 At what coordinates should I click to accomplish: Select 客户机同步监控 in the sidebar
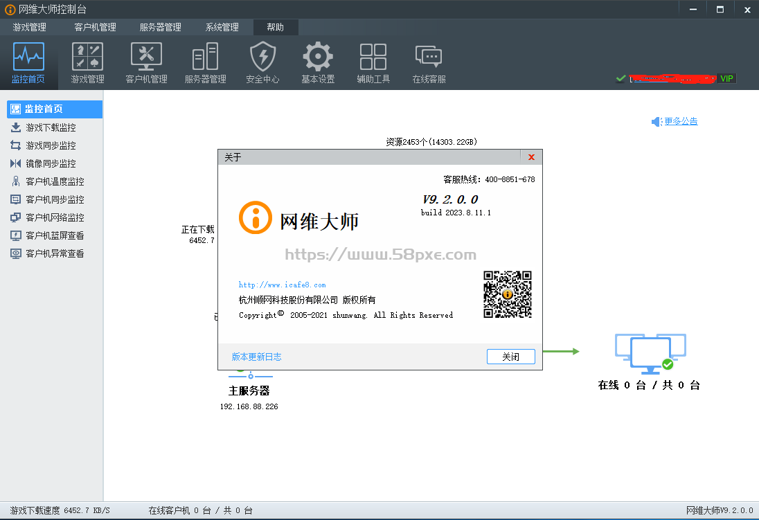click(x=55, y=199)
